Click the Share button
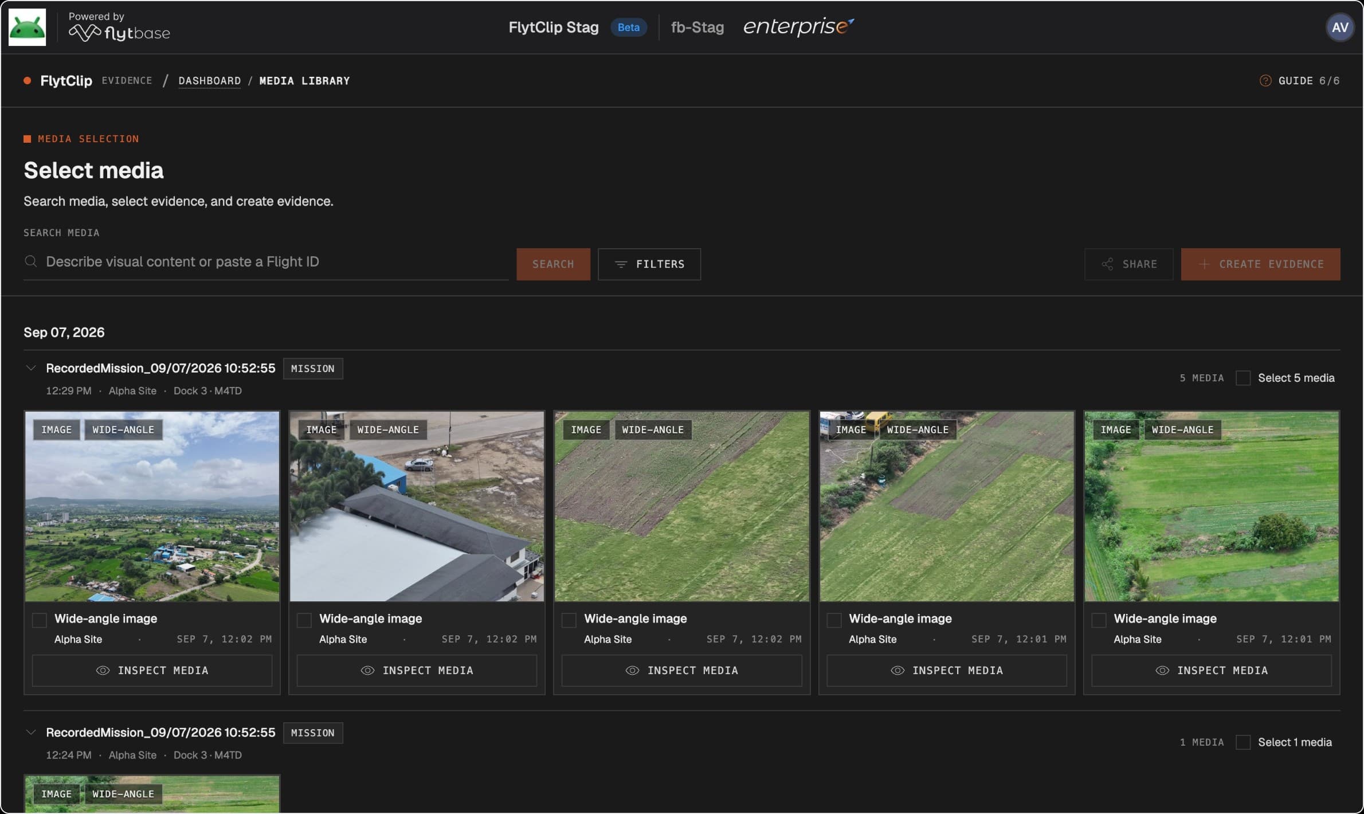 click(x=1128, y=264)
